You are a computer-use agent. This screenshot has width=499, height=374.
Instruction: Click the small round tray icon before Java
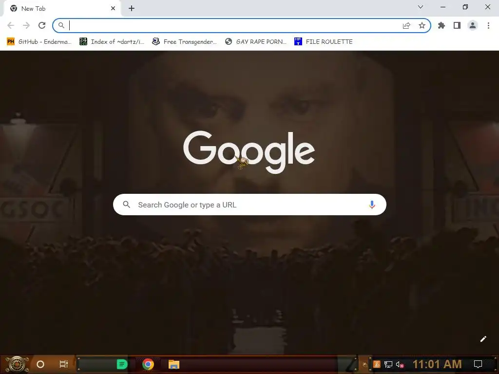pyautogui.click(x=365, y=364)
